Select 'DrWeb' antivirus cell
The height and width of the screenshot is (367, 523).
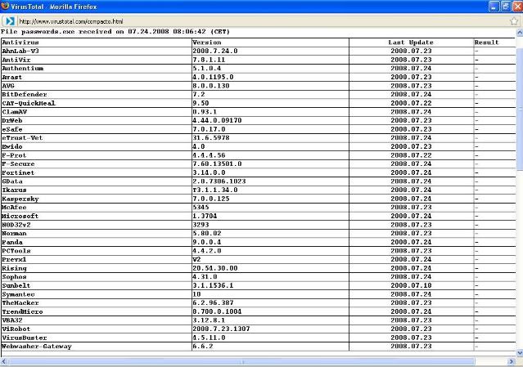click(x=97, y=120)
